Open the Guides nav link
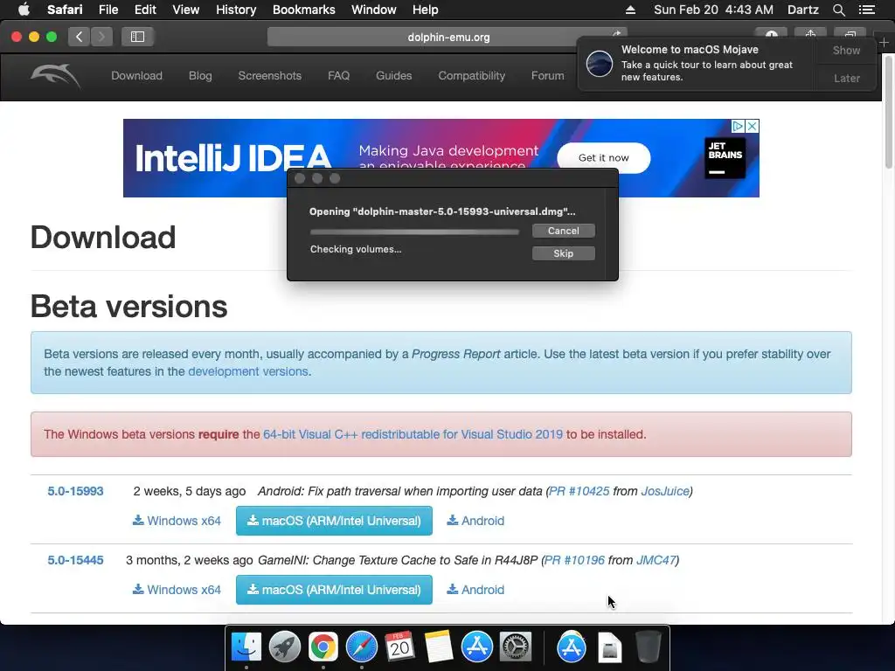Viewport: 895px width, 671px height. [x=394, y=75]
